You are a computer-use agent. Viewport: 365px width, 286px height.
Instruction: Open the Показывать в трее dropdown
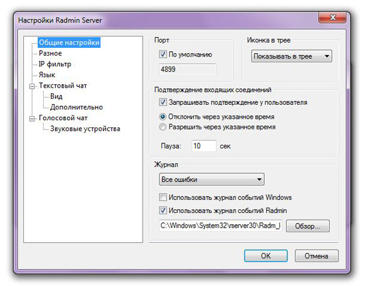(291, 56)
